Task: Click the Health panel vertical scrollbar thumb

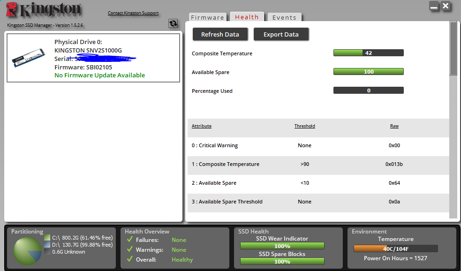Action: click(453, 48)
